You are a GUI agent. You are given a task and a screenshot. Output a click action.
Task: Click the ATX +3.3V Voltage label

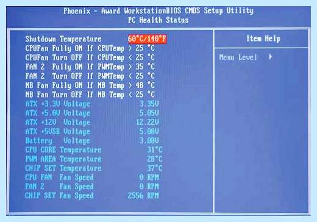(x=58, y=104)
